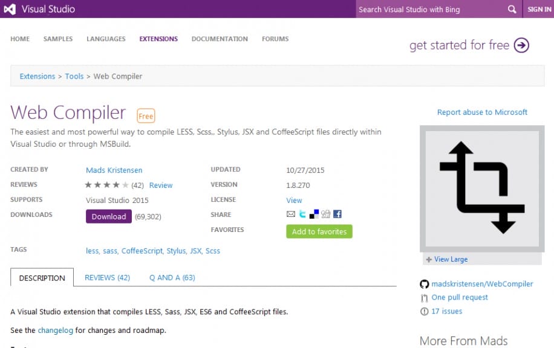This screenshot has height=348, width=554.
Task: Share using the Digg icon
Action: pos(325,214)
